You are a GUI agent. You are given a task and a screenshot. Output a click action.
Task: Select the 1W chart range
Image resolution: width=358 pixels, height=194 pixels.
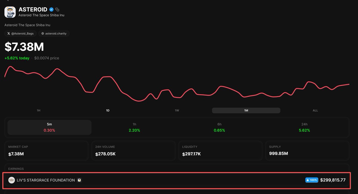click(177, 110)
